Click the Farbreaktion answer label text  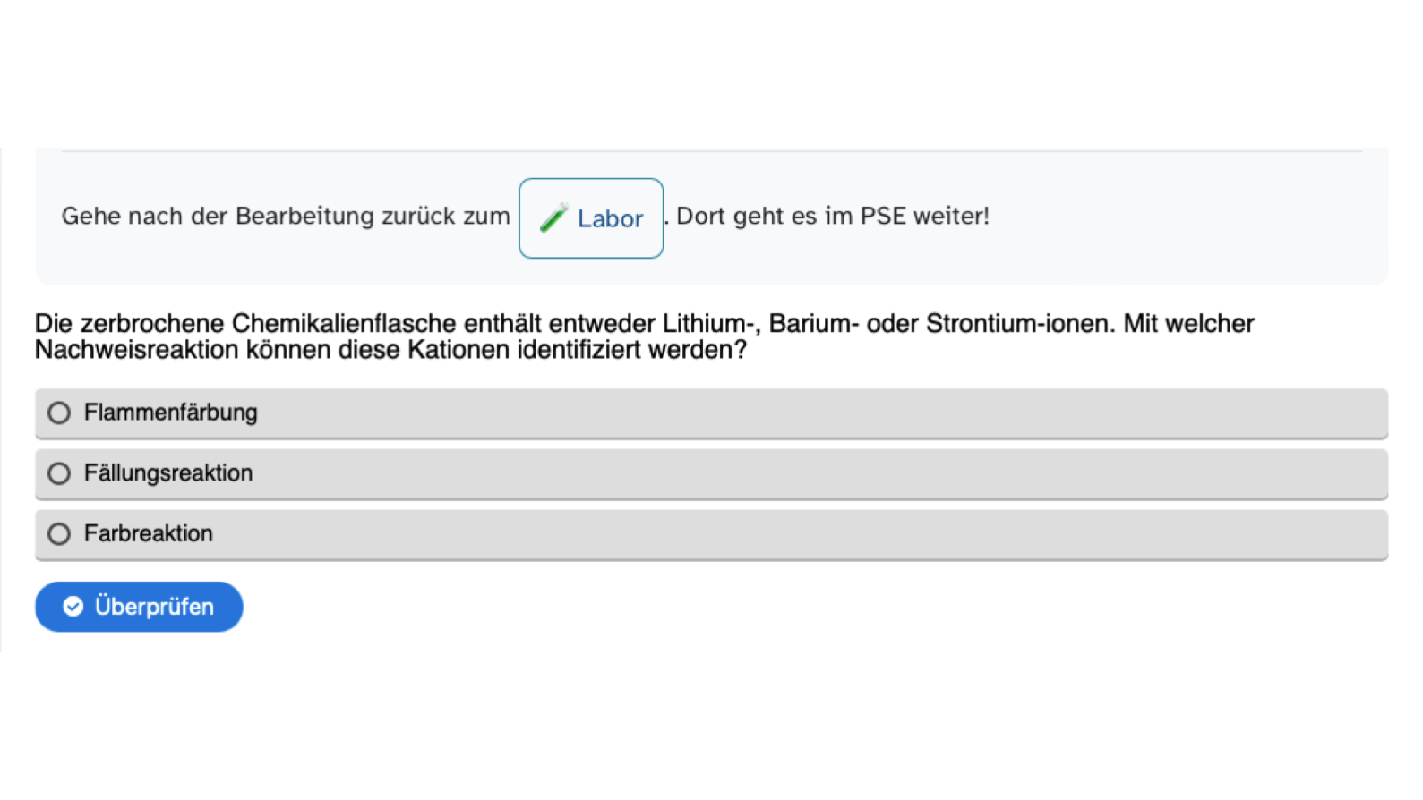148,534
